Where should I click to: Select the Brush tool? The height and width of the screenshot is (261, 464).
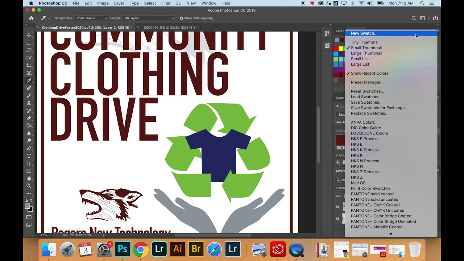(29, 96)
